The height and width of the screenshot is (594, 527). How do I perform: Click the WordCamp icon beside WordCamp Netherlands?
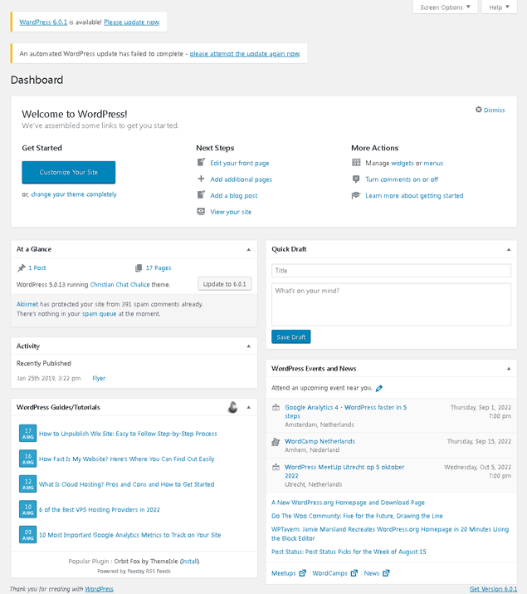coord(276,442)
